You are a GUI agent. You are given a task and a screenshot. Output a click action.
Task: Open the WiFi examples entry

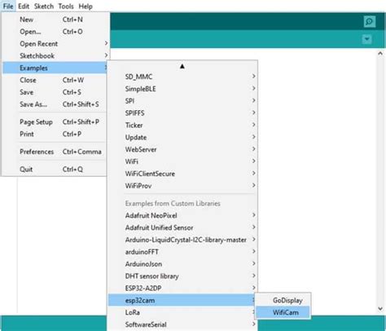click(x=182, y=161)
